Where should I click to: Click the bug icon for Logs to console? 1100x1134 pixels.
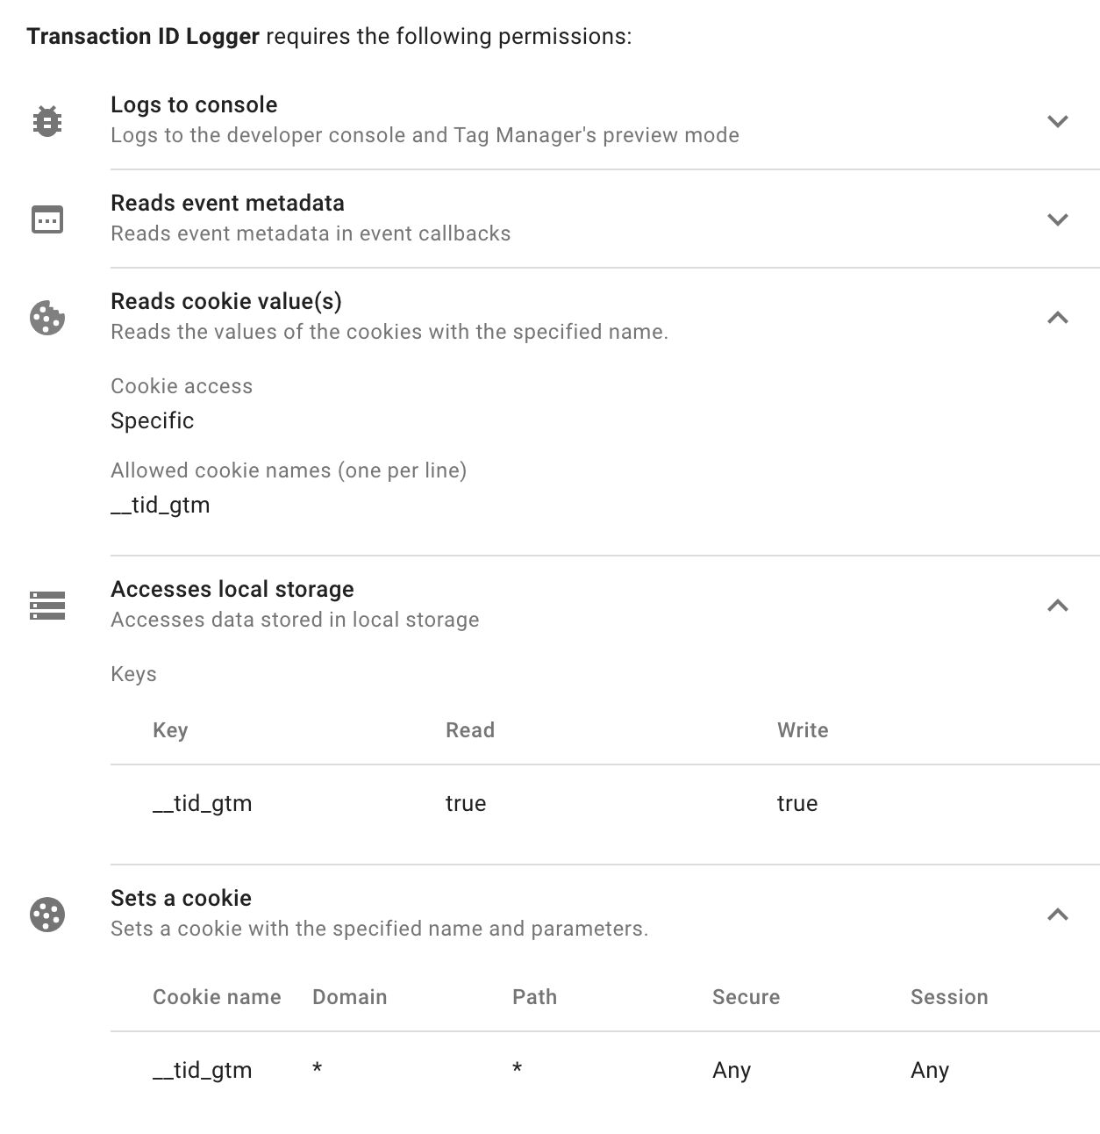(x=47, y=120)
